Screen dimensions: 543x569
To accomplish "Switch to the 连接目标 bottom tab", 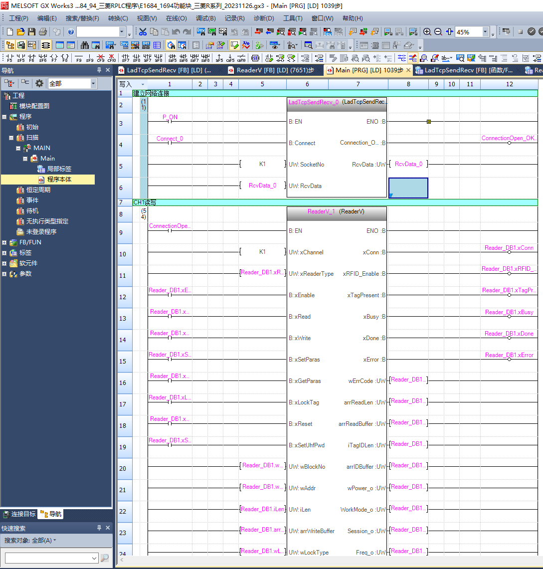I will [x=19, y=514].
